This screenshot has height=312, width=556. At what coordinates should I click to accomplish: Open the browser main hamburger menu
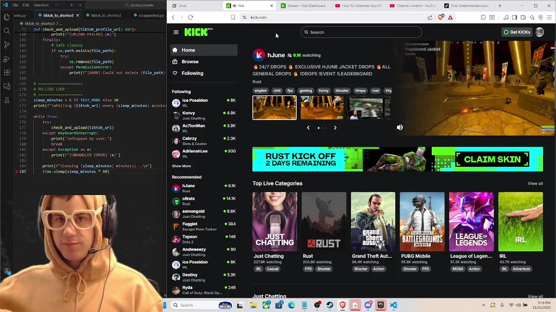tap(549, 17)
